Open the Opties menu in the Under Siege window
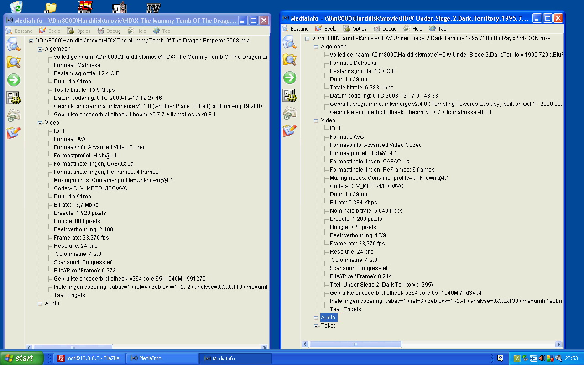The height and width of the screenshot is (365, 584). (355, 29)
